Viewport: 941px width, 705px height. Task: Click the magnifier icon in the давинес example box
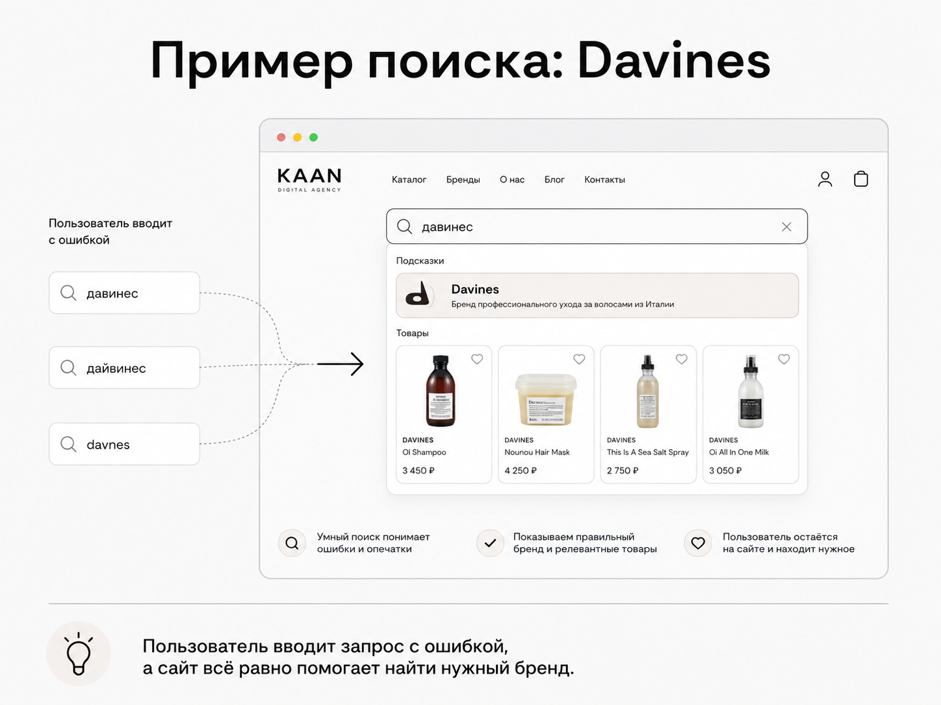click(x=68, y=293)
